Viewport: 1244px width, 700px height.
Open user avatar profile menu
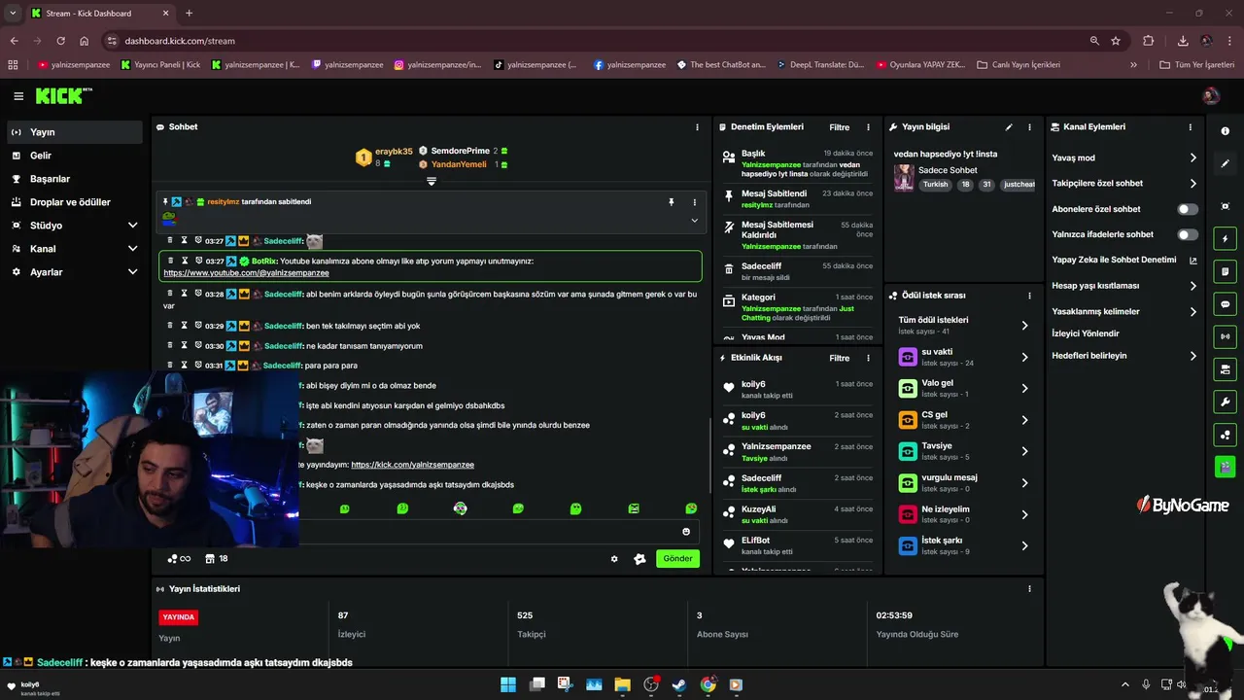(1211, 96)
